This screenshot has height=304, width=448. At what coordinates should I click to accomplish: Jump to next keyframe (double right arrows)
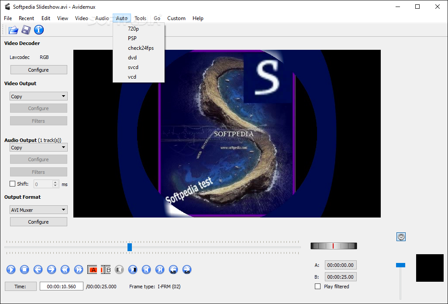79,269
